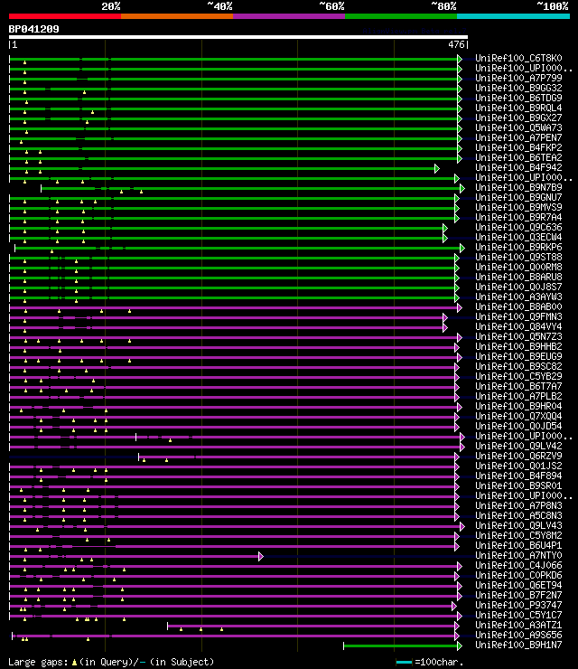Viewport: 578px width, 669px height.
Task: Open hit UniRef100_B9RQL4
Action: click(518, 108)
